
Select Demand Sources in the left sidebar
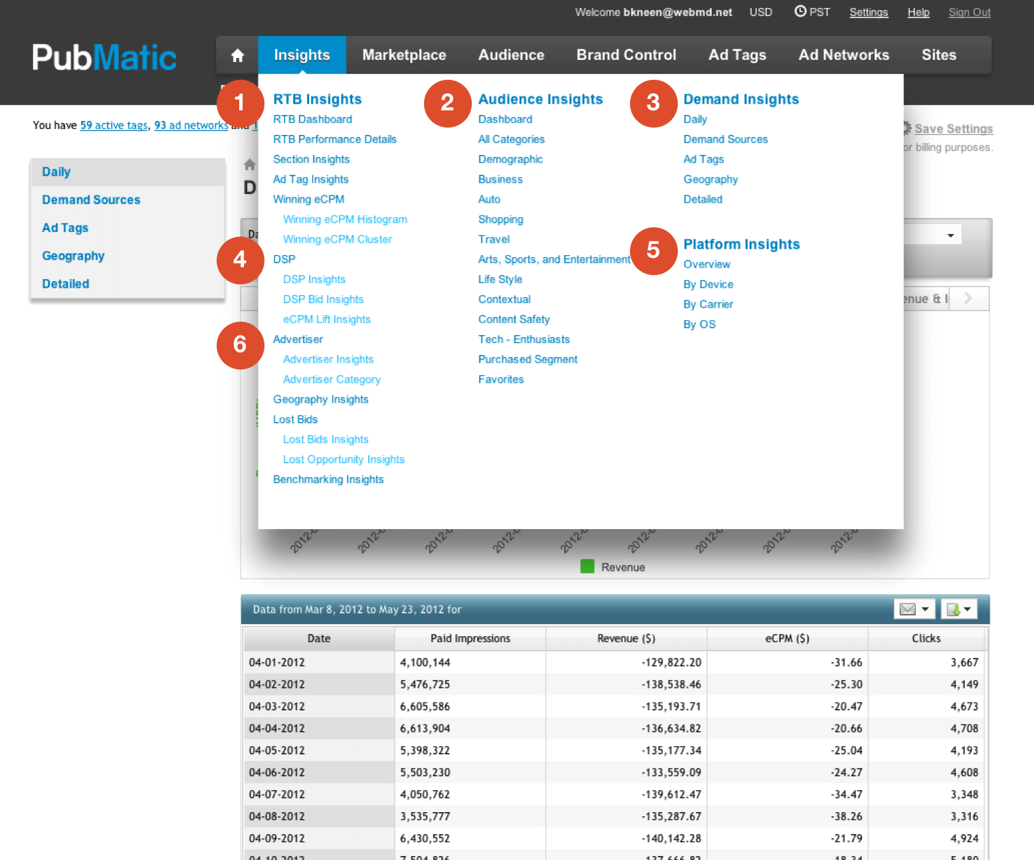(91, 200)
